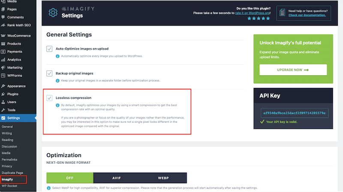This screenshot has width=343, height=192.
Task: Open General settings submenu
Action: point(7,127)
